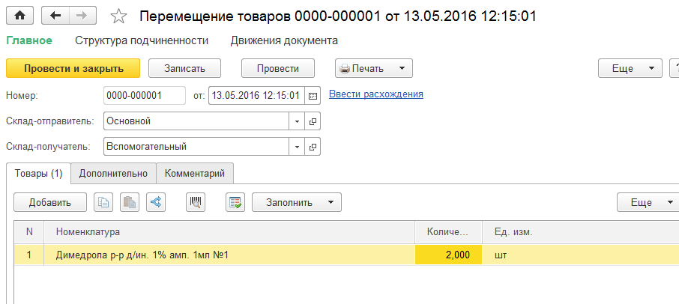Switch to the Дополнительно tab
Image resolution: width=679 pixels, height=304 pixels.
tap(113, 174)
